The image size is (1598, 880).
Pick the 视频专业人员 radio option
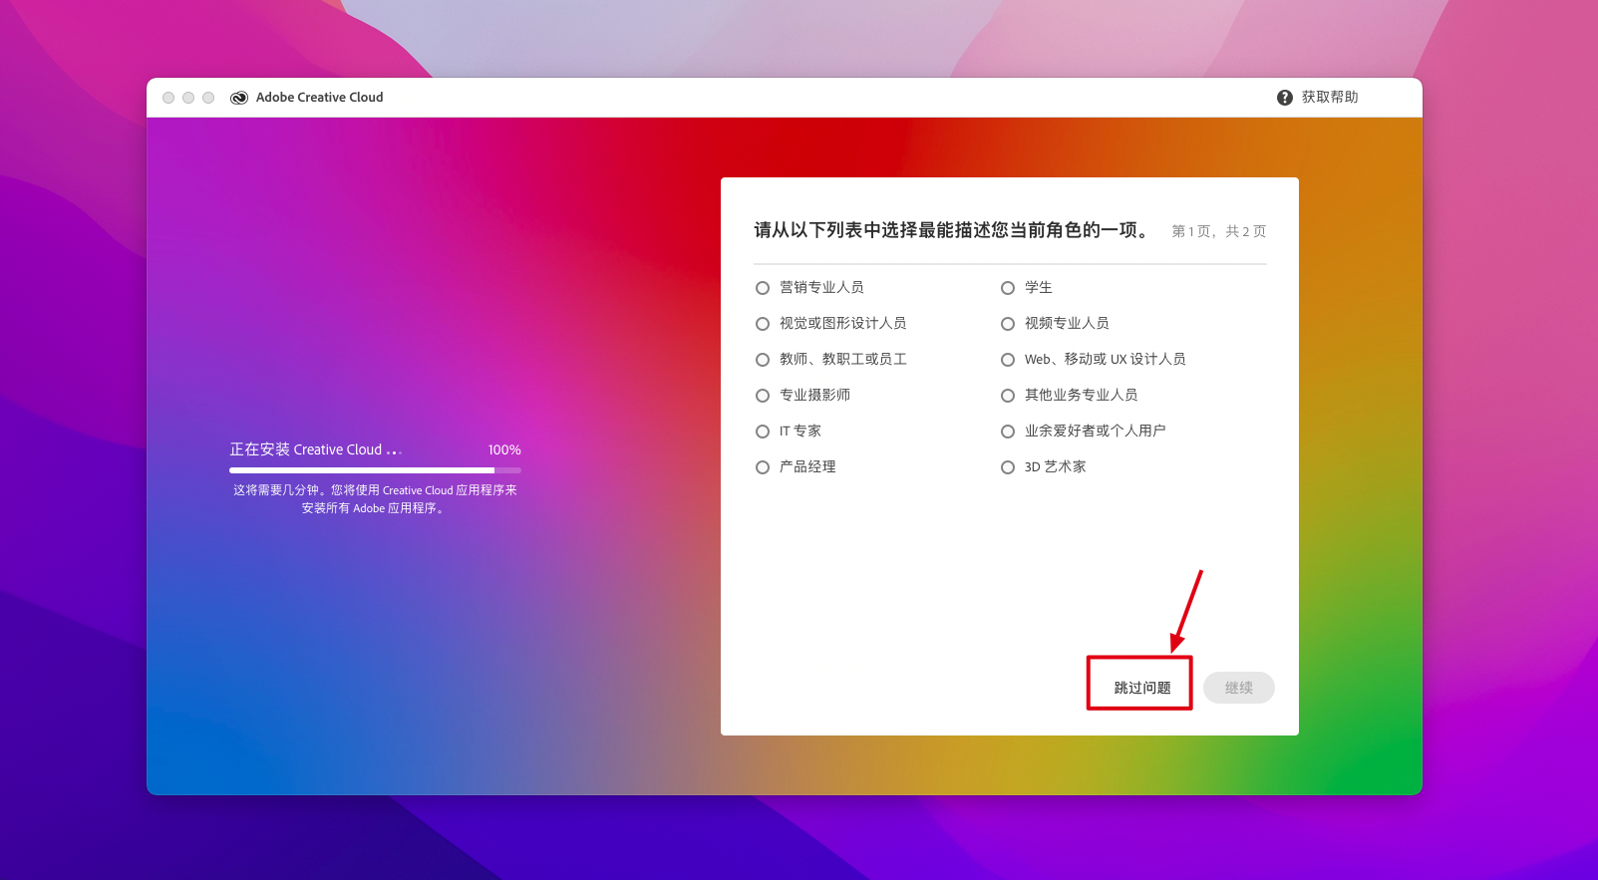(x=1008, y=324)
